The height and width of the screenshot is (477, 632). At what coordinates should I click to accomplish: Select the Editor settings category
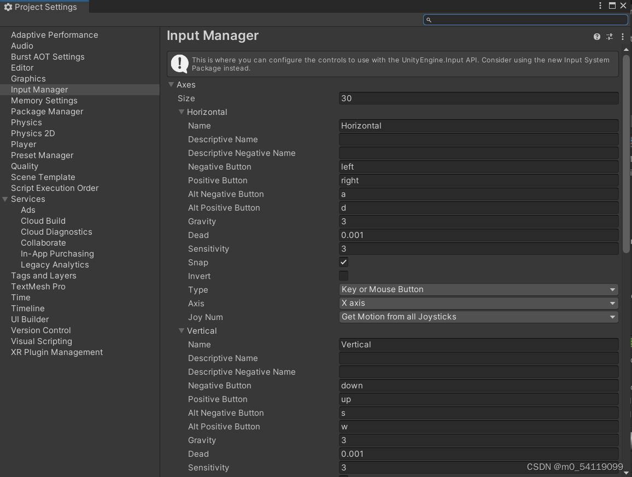click(x=22, y=68)
